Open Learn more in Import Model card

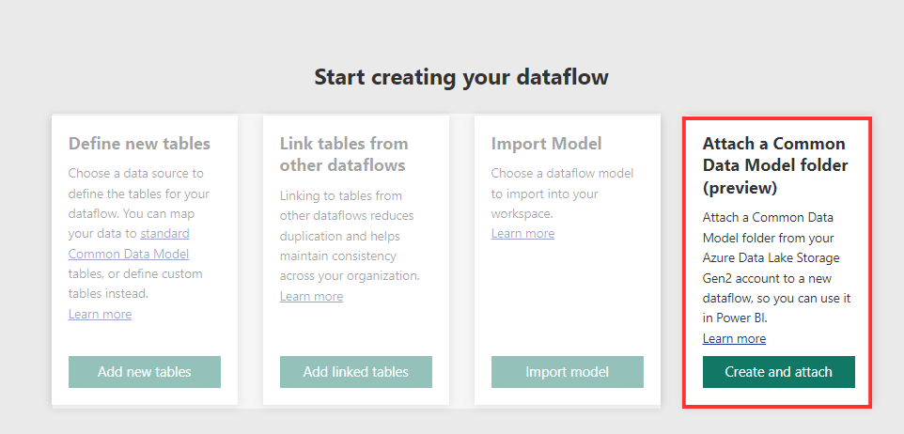[522, 233]
